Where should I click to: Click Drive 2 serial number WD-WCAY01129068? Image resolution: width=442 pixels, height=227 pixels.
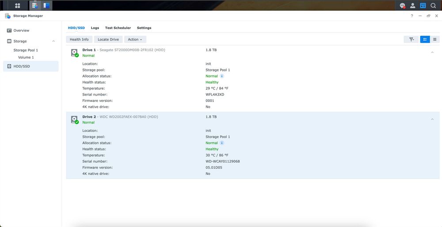tap(223, 161)
